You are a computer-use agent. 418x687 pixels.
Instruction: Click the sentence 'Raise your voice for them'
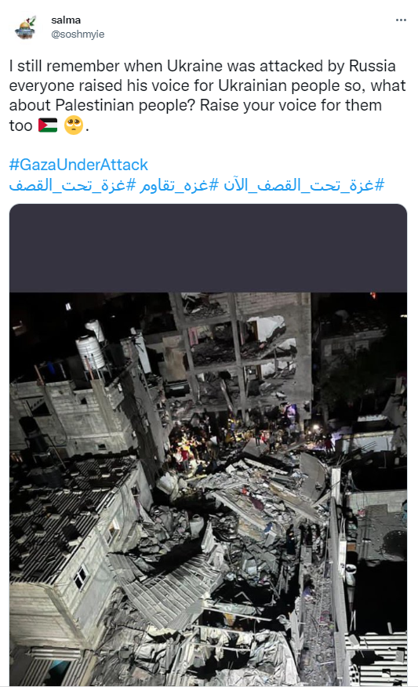(290, 105)
